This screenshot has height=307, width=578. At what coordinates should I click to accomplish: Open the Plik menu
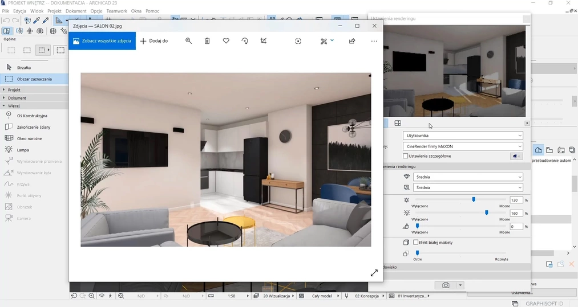pyautogui.click(x=6, y=11)
